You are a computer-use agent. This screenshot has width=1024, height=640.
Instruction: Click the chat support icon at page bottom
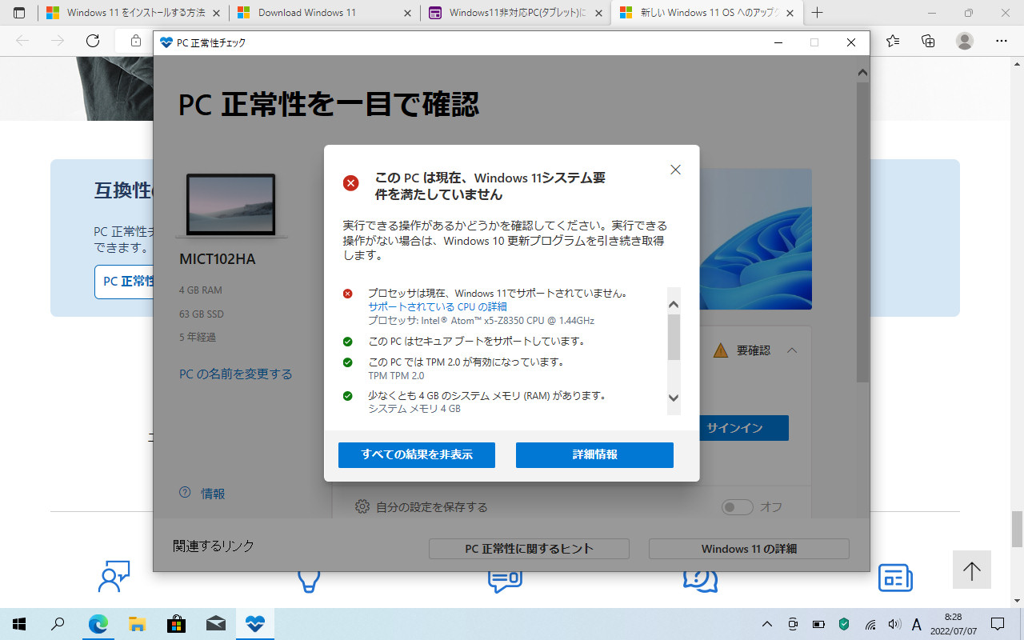tap(505, 578)
